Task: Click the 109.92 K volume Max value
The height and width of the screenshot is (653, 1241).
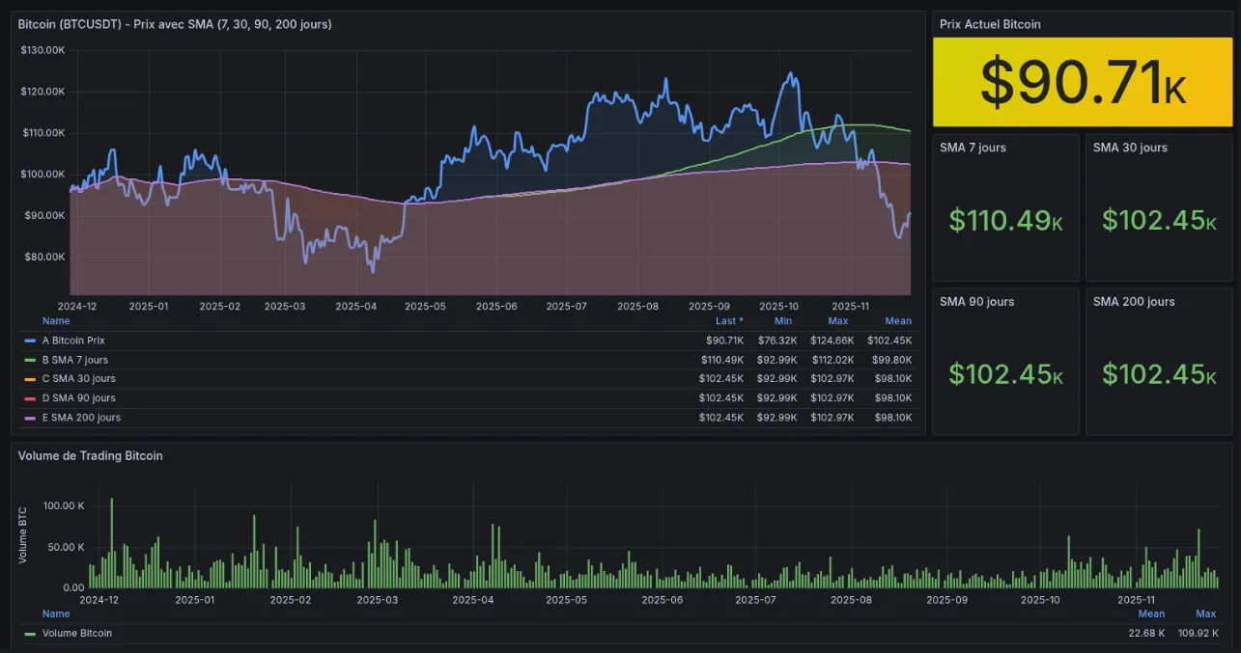Action: point(1196,633)
